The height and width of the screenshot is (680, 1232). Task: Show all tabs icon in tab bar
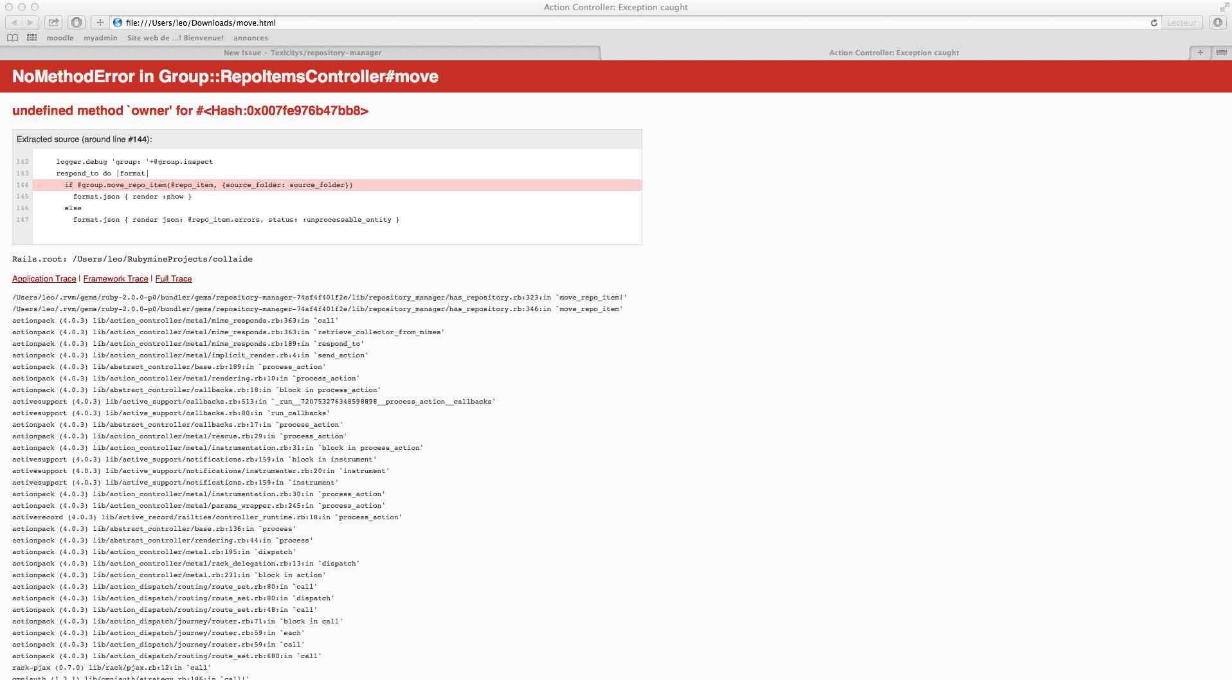click(1221, 53)
